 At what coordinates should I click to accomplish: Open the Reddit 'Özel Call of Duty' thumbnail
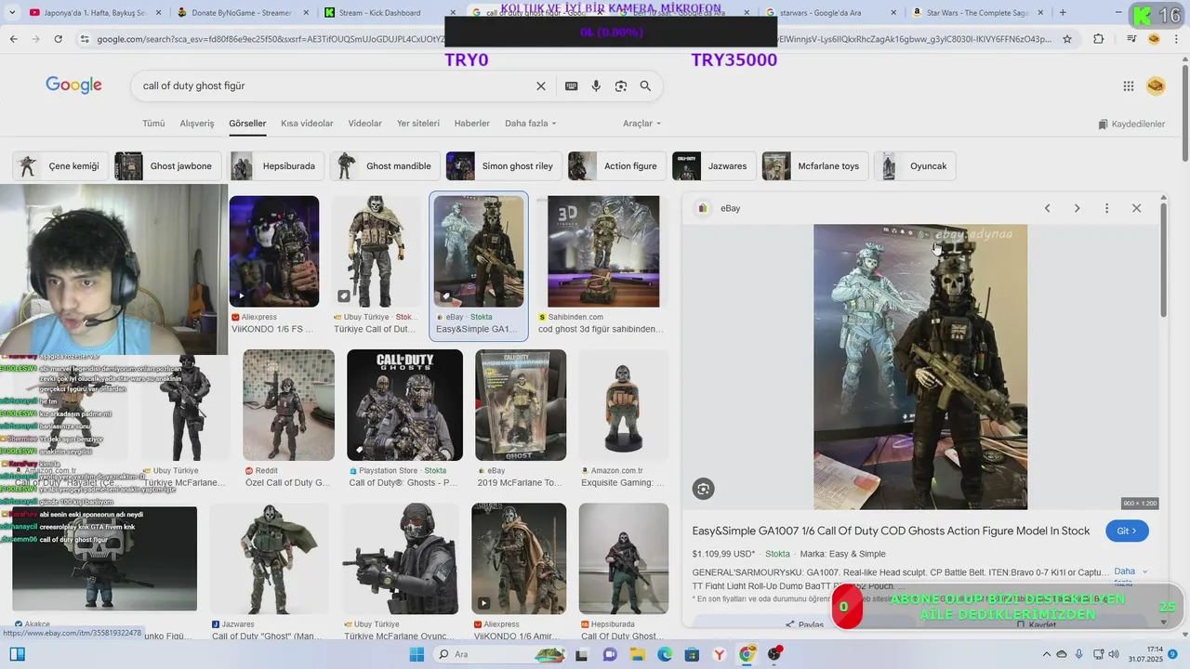[x=288, y=405]
